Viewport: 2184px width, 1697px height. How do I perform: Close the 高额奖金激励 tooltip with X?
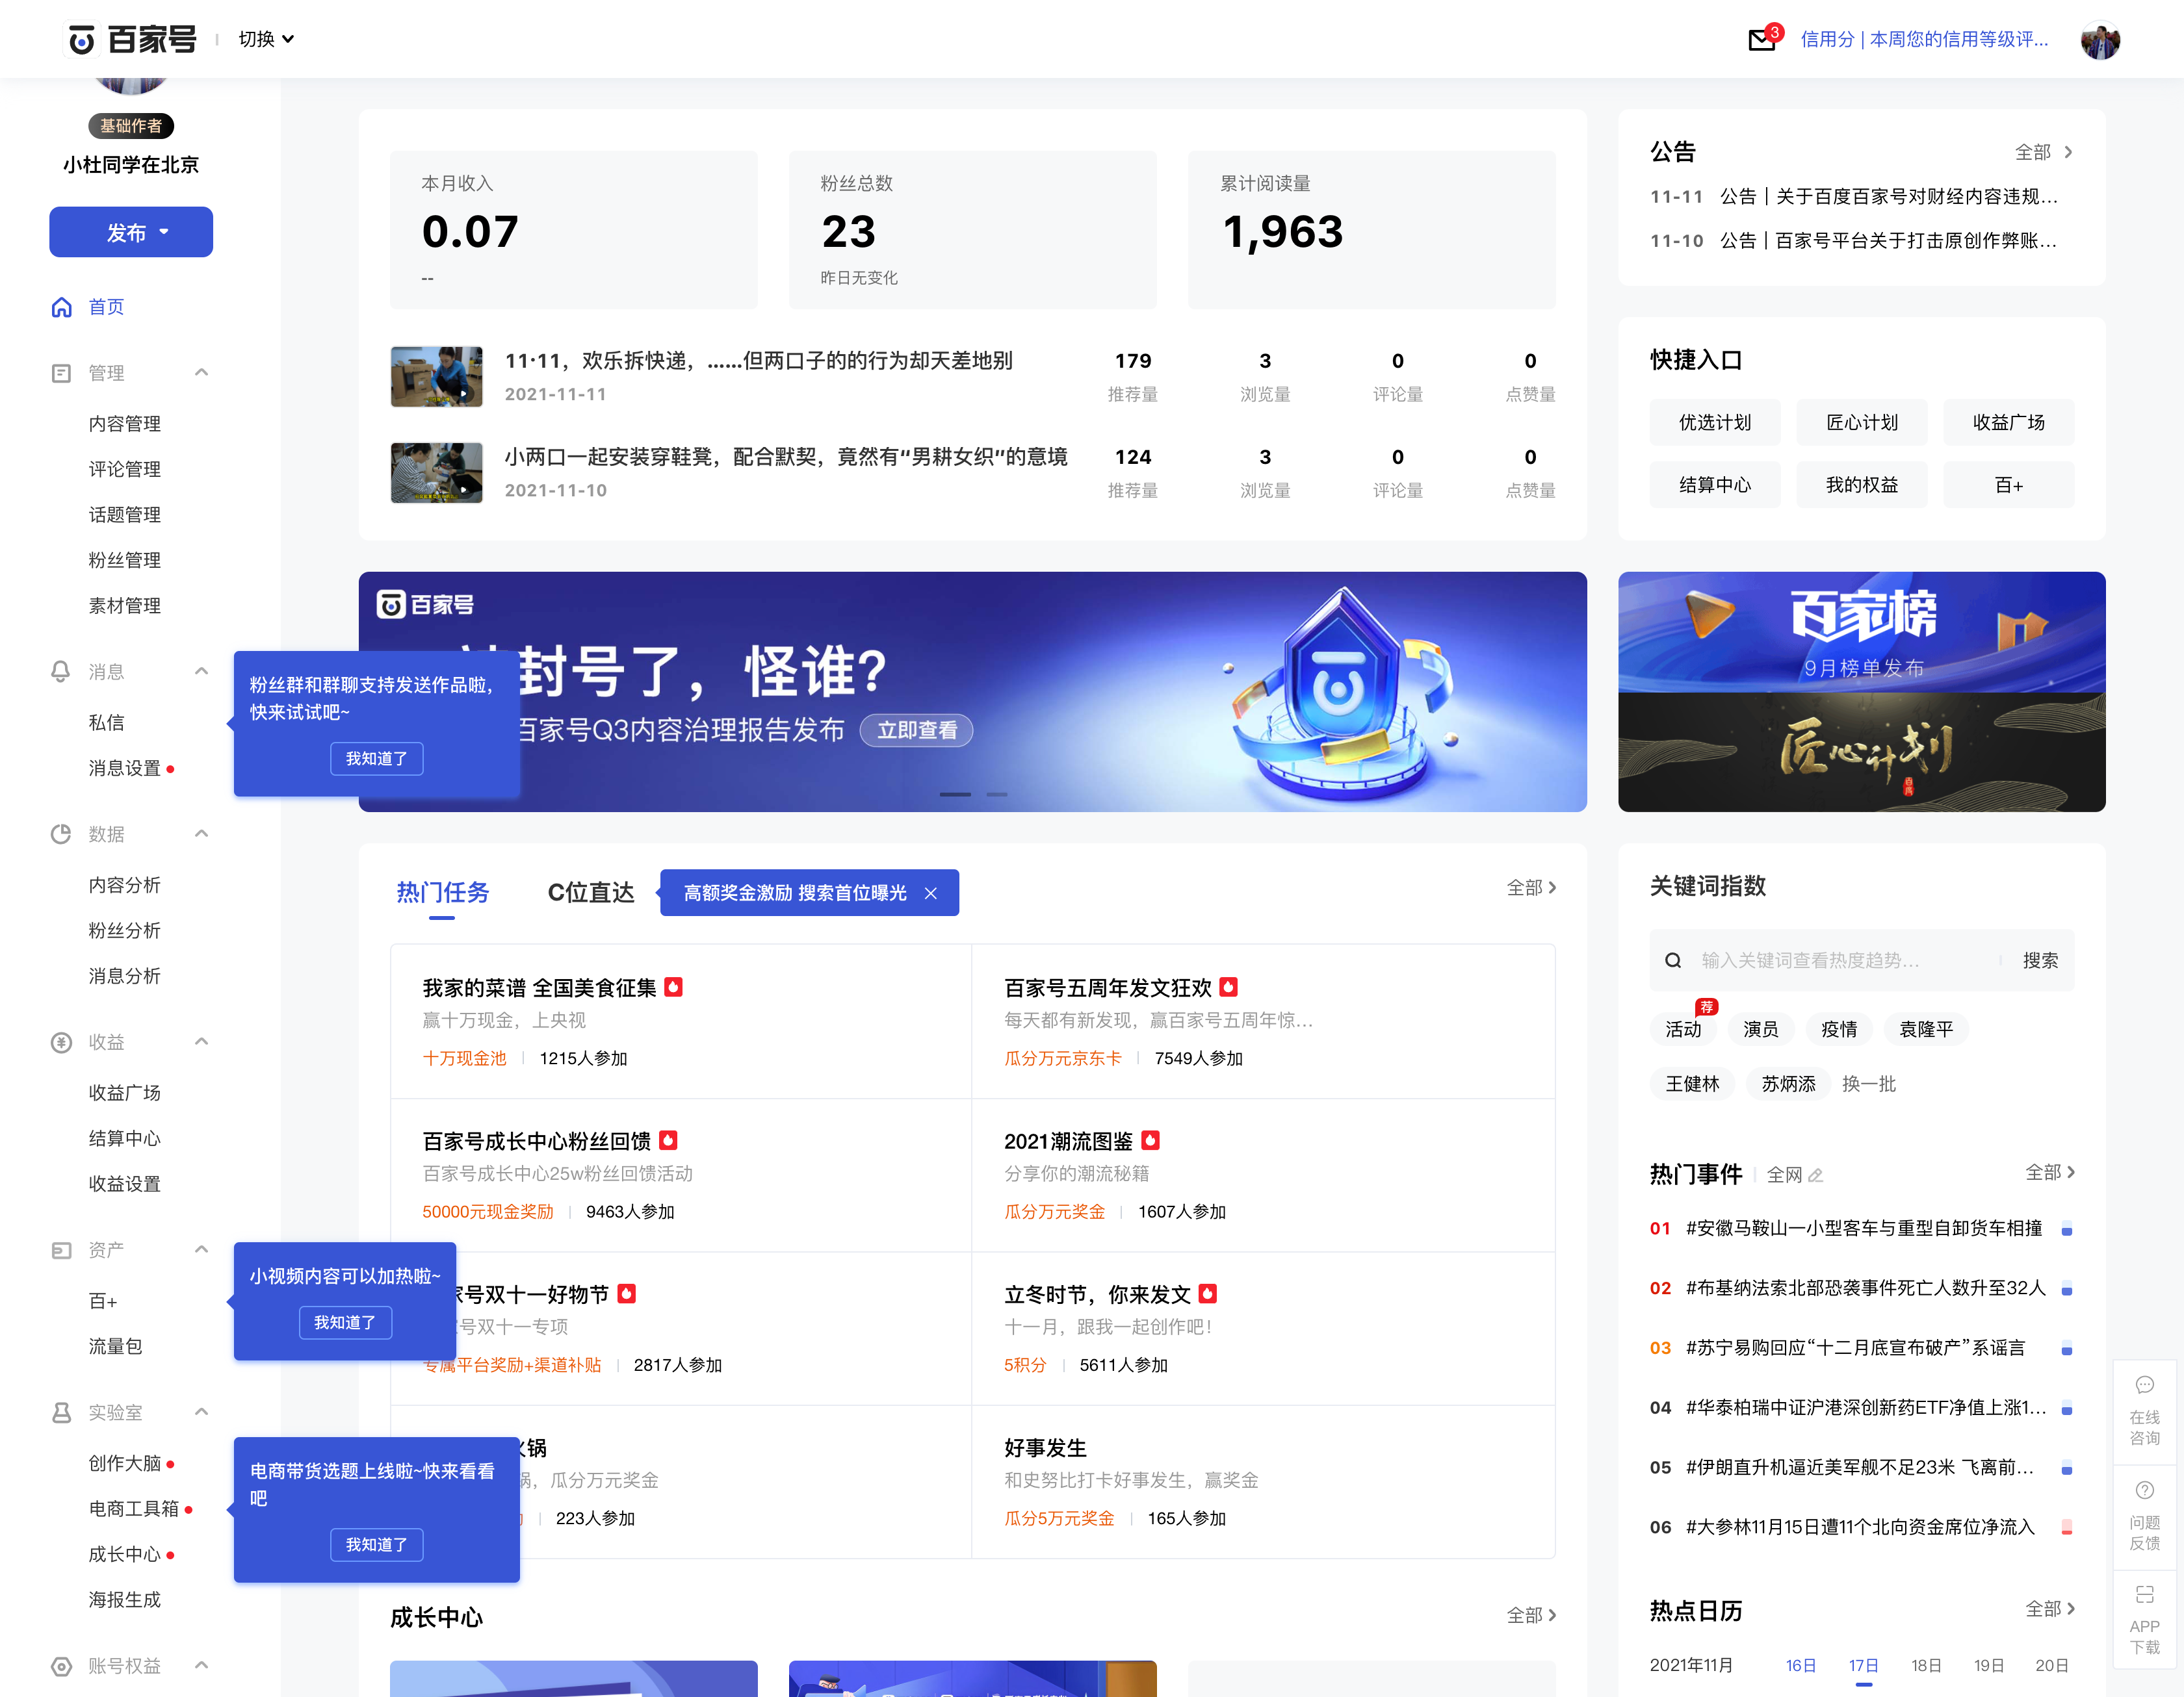click(x=931, y=893)
